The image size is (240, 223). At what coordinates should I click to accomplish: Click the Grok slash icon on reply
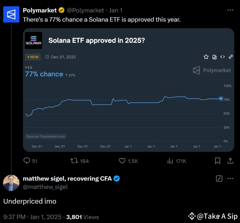pos(219,179)
